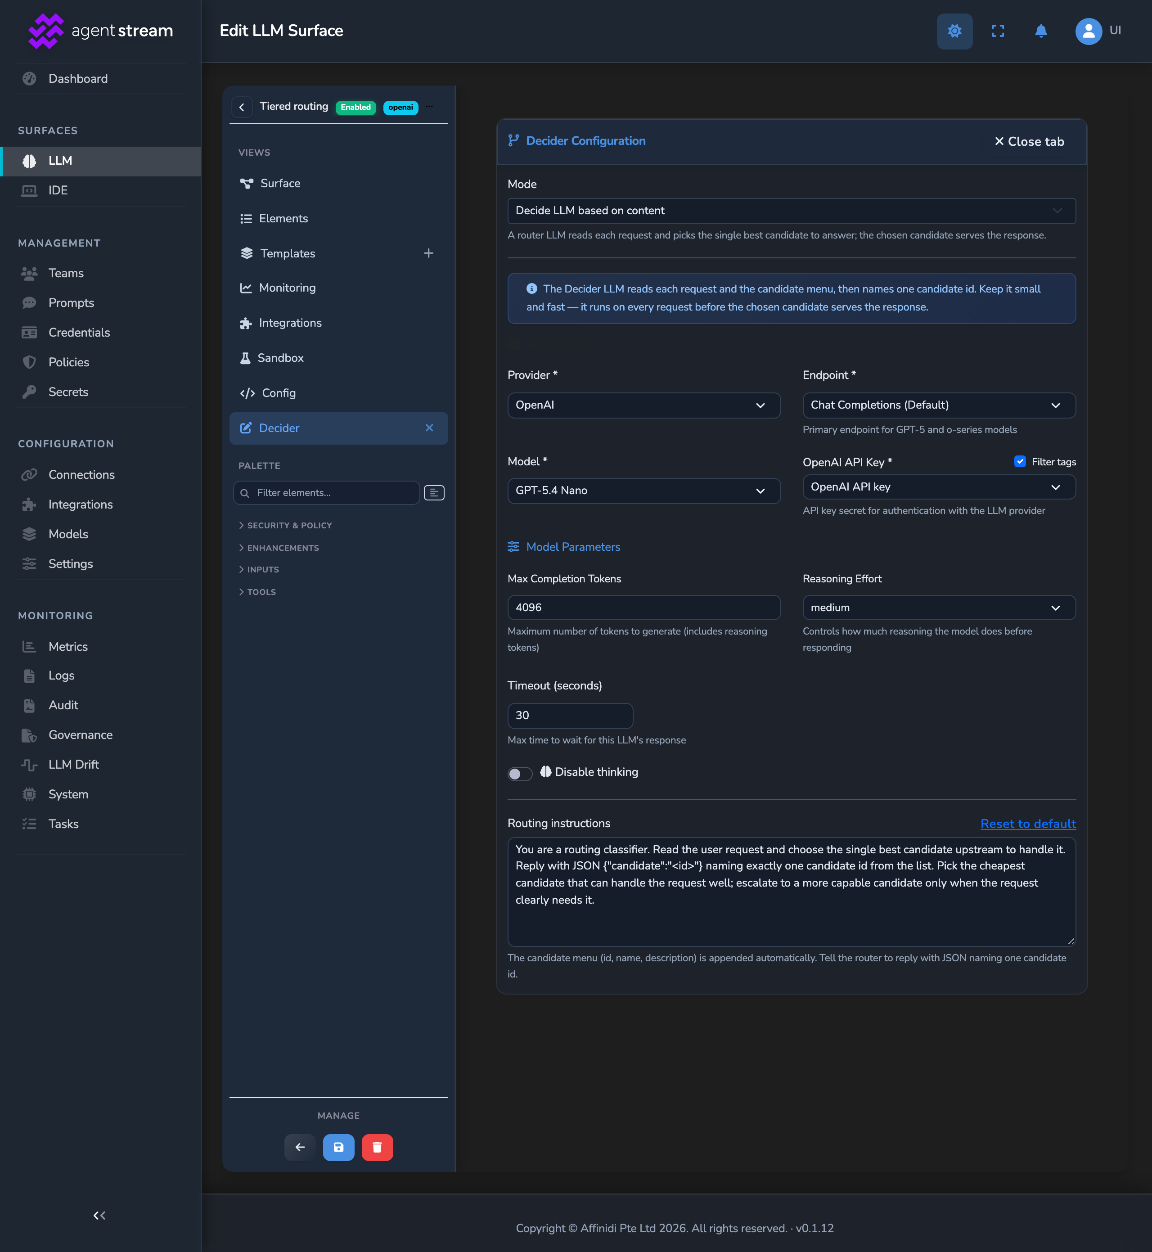Viewport: 1152px width, 1252px height.
Task: Click the Reset to default link
Action: pos(1028,824)
